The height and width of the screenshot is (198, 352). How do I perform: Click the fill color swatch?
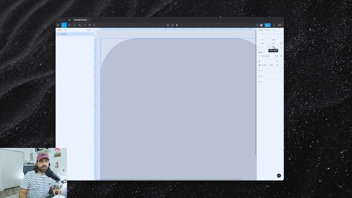(x=260, y=65)
